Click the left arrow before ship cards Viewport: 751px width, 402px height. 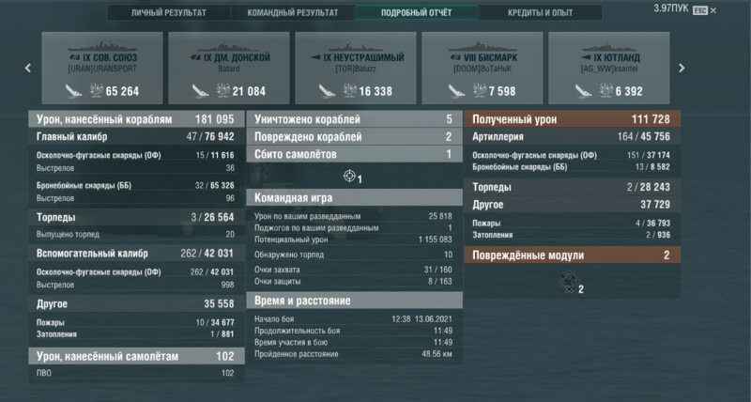click(28, 68)
